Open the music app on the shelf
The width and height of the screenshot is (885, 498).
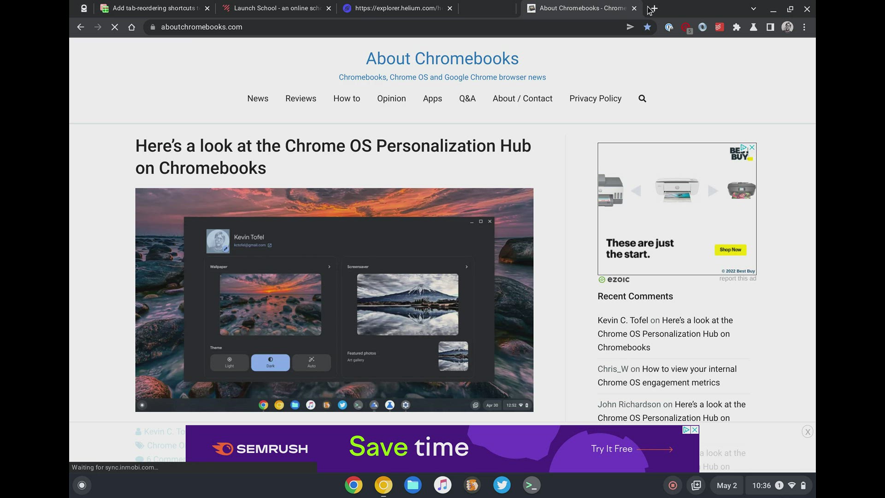tap(442, 485)
